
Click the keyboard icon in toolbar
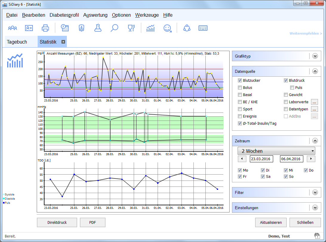pos(203,28)
